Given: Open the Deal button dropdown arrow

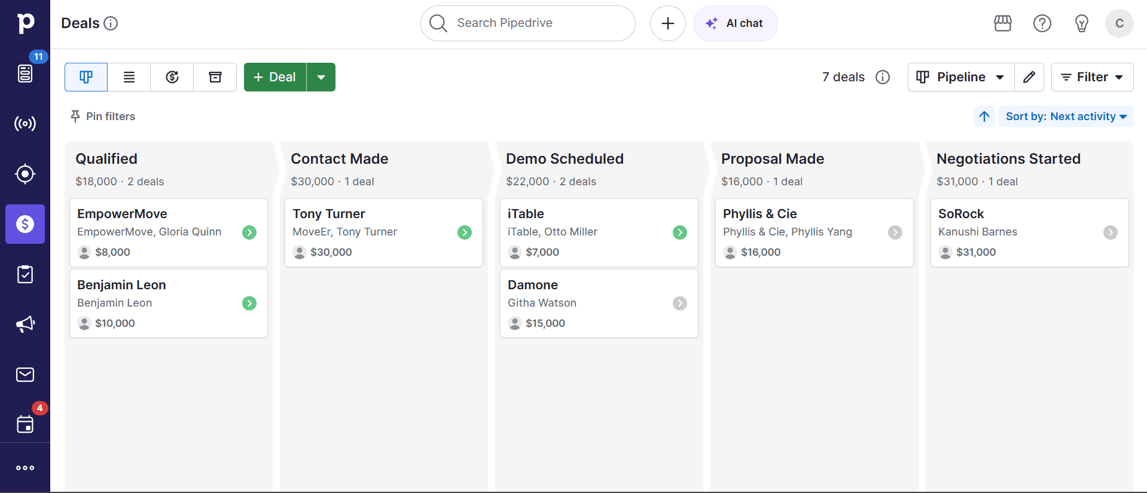Looking at the screenshot, I should (321, 77).
